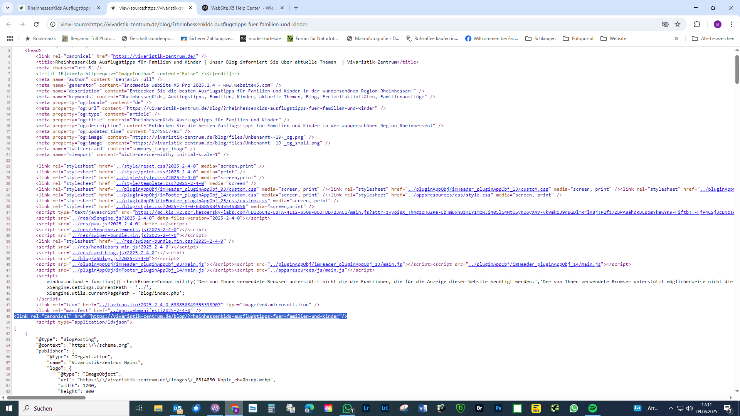Open Lightroom (Lr) from the taskbar
This screenshot has width=740, height=416.
366,408
